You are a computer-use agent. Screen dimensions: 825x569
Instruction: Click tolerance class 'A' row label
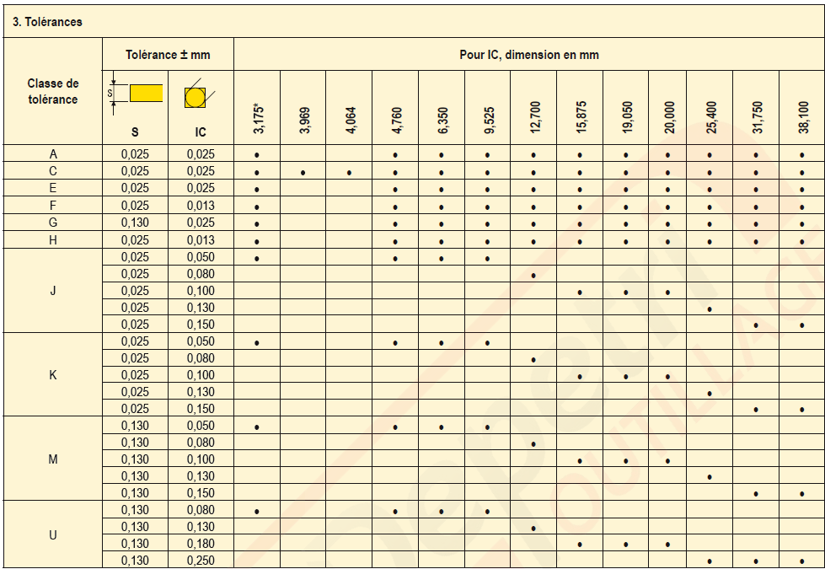click(52, 154)
